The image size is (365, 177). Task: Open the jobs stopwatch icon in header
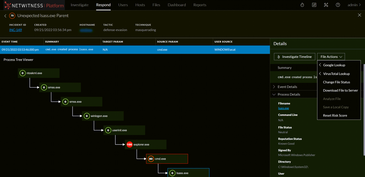(302, 5)
